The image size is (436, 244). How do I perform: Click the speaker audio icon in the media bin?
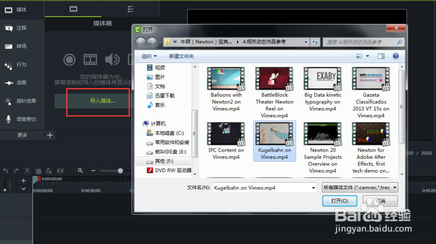112,59
